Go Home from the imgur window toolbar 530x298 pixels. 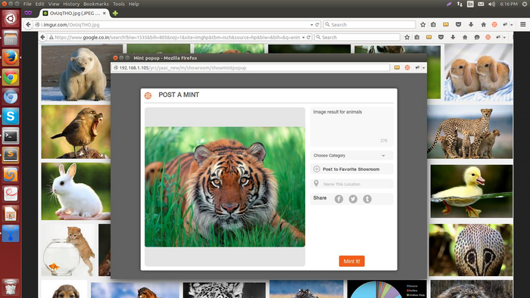pyautogui.click(x=483, y=25)
